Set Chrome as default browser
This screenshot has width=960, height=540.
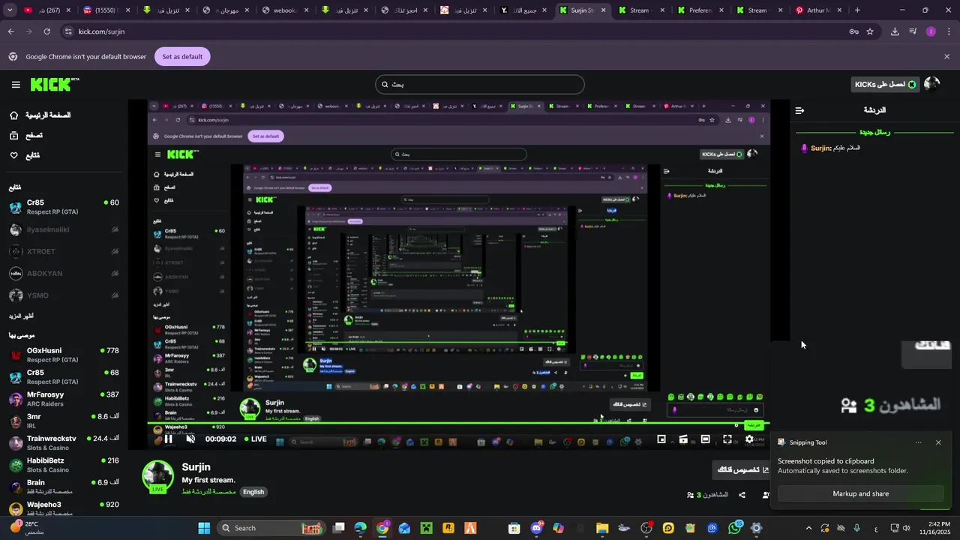[x=182, y=57]
